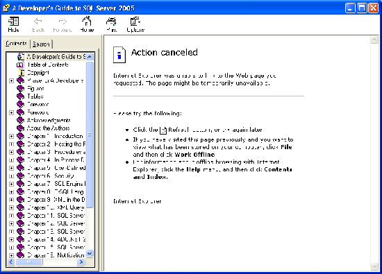The height and width of the screenshot is (274, 382).
Task: Click the book icon beside Figures
Action: 20,89
